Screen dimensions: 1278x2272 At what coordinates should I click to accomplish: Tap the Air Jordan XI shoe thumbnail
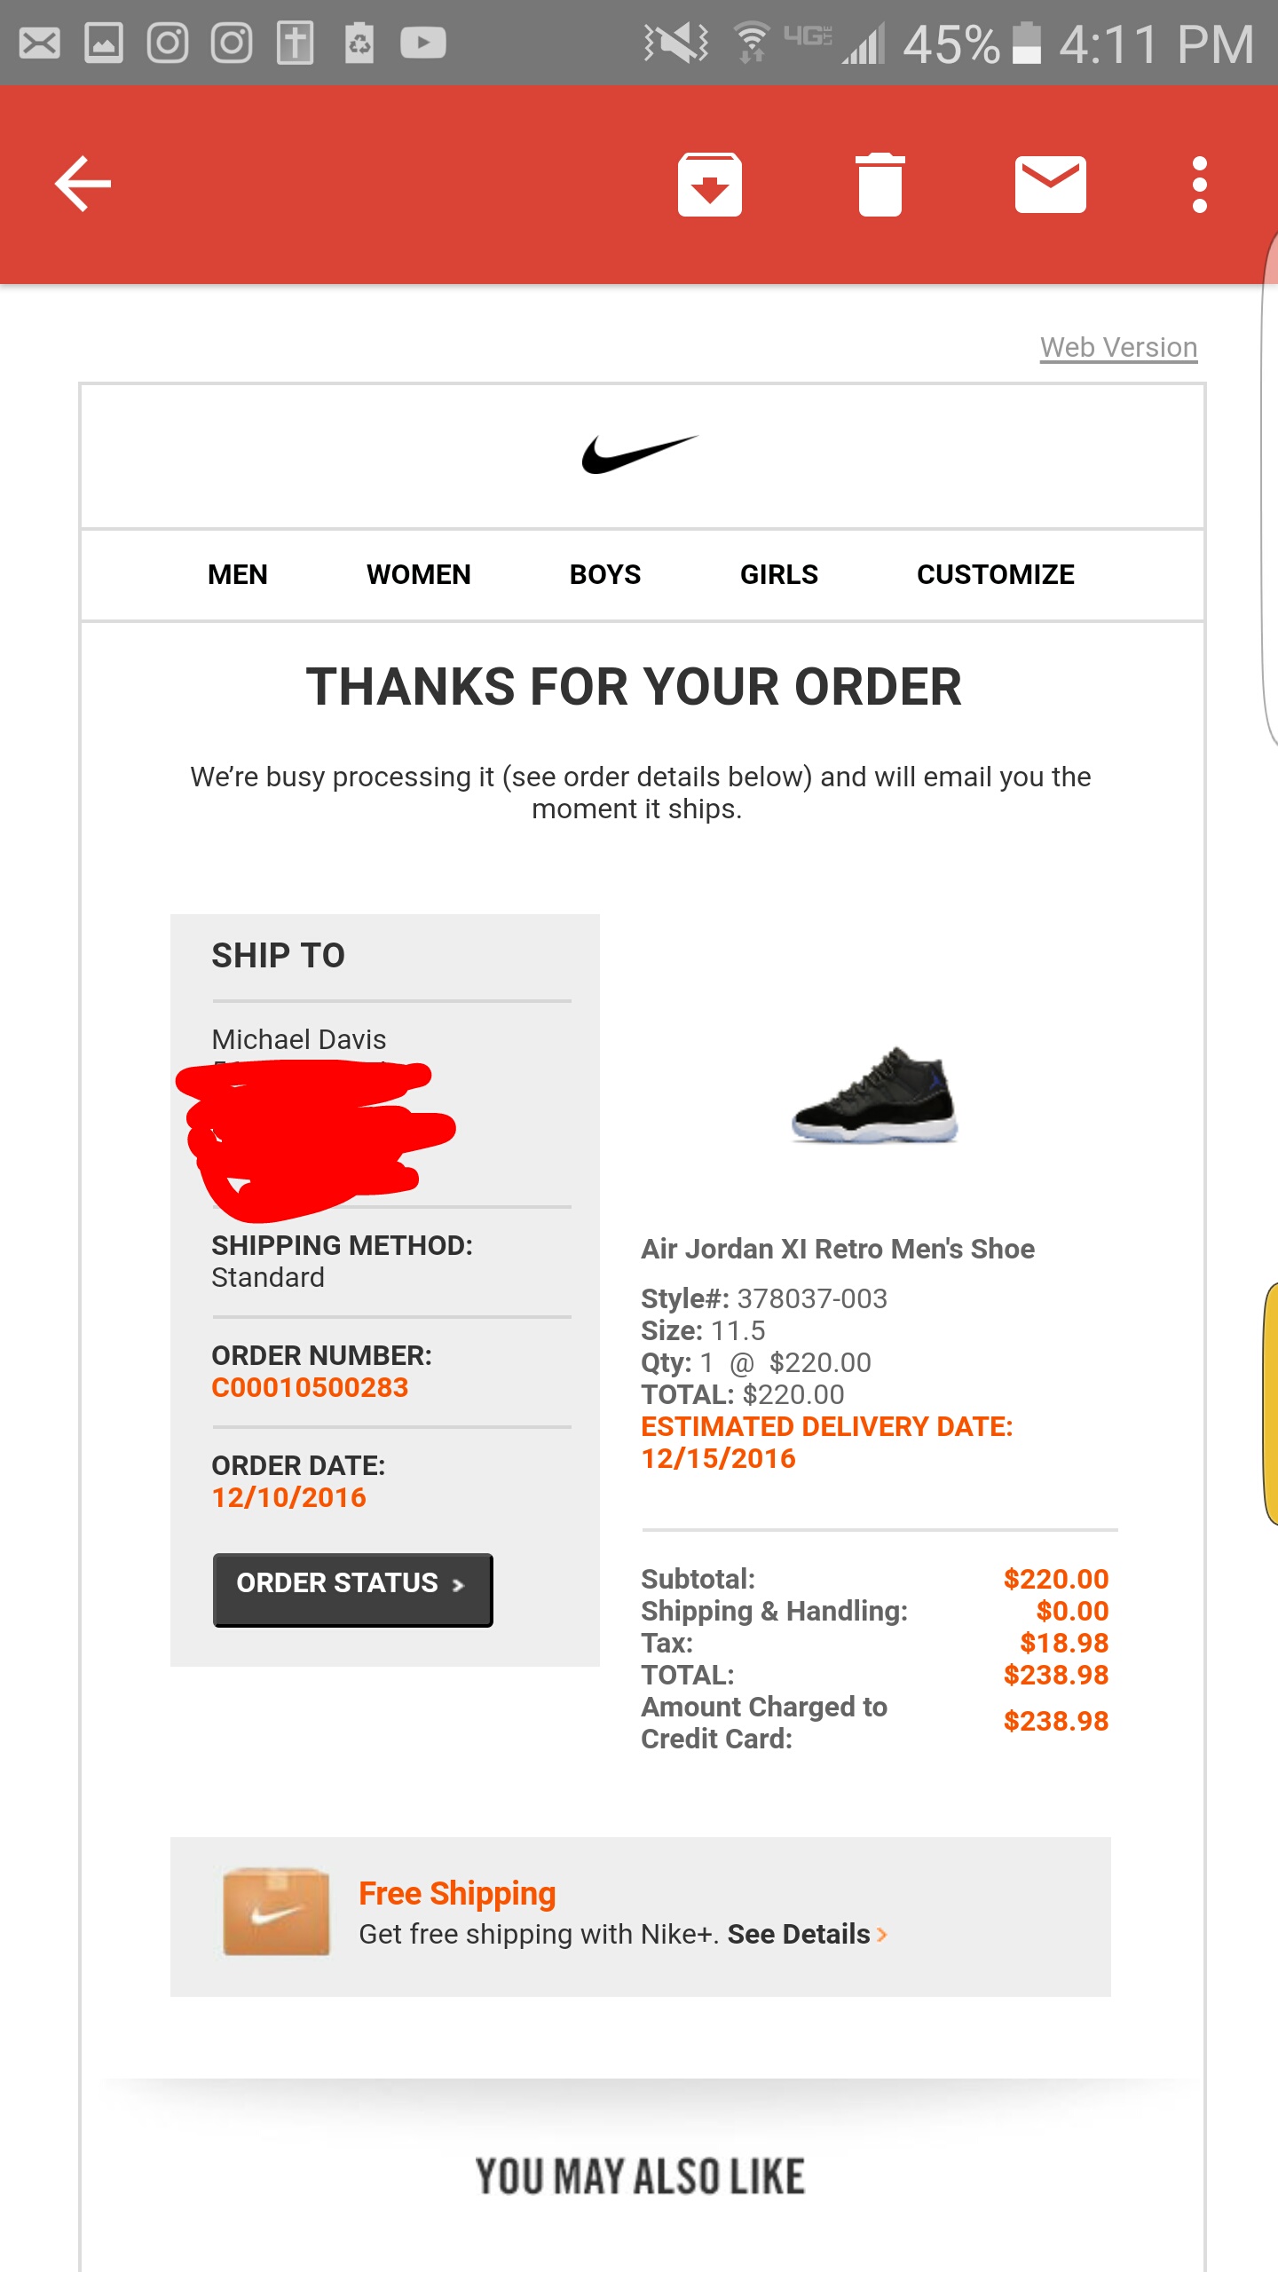tap(874, 1095)
